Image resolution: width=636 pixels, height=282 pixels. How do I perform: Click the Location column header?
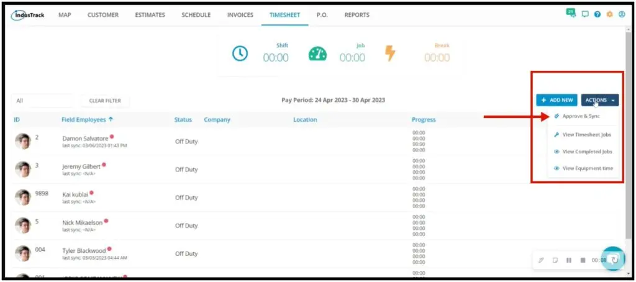tap(305, 120)
